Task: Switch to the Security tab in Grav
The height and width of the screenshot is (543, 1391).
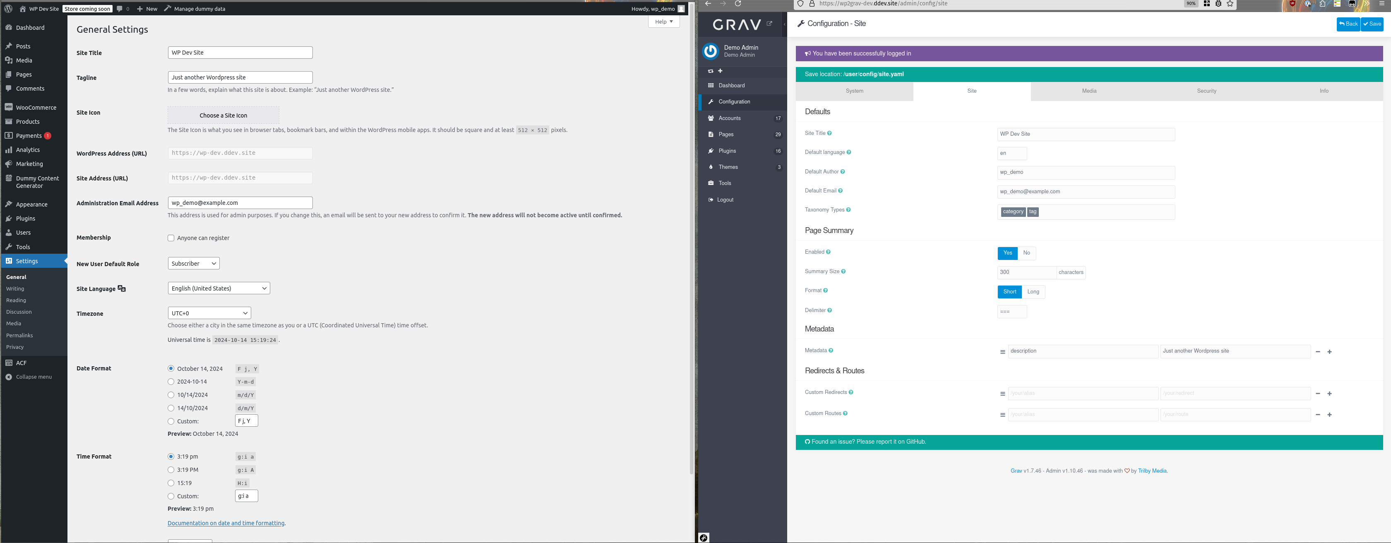Action: coord(1206,90)
